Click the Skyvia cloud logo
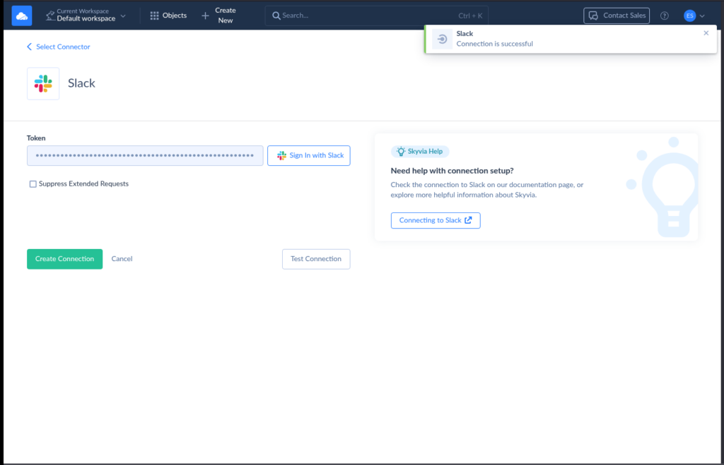The height and width of the screenshot is (465, 724). (22, 16)
